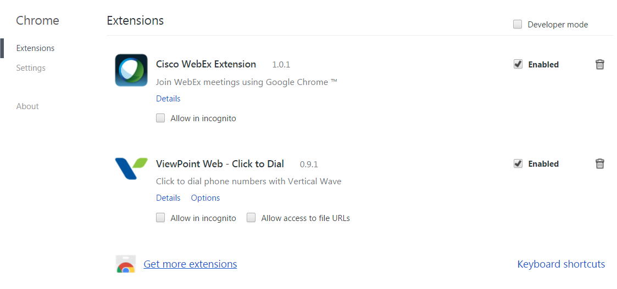The height and width of the screenshot is (289, 617).
Task: Uncheck Enabled for ViewPoint Web
Action: coord(518,164)
